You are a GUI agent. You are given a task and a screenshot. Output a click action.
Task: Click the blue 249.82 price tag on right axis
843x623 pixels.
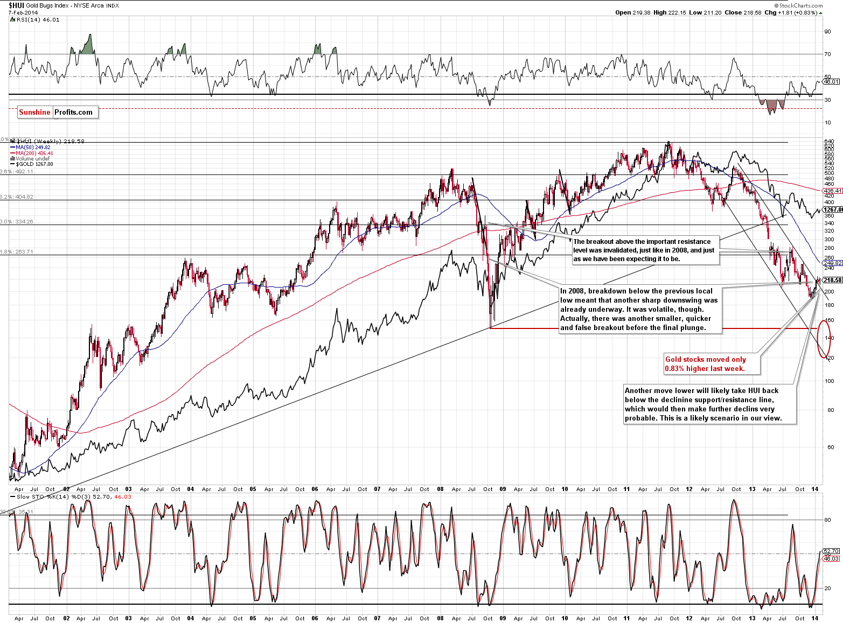pos(833,263)
